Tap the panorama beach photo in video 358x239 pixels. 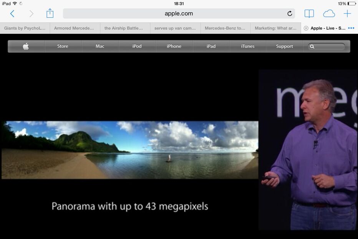[x=130, y=150]
